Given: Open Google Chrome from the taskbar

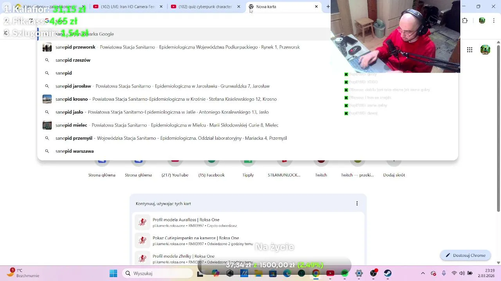Looking at the screenshot, I should pos(315,273).
